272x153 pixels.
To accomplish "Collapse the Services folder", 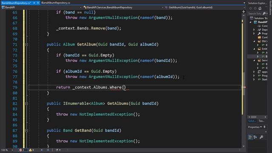I will [x=254, y=60].
